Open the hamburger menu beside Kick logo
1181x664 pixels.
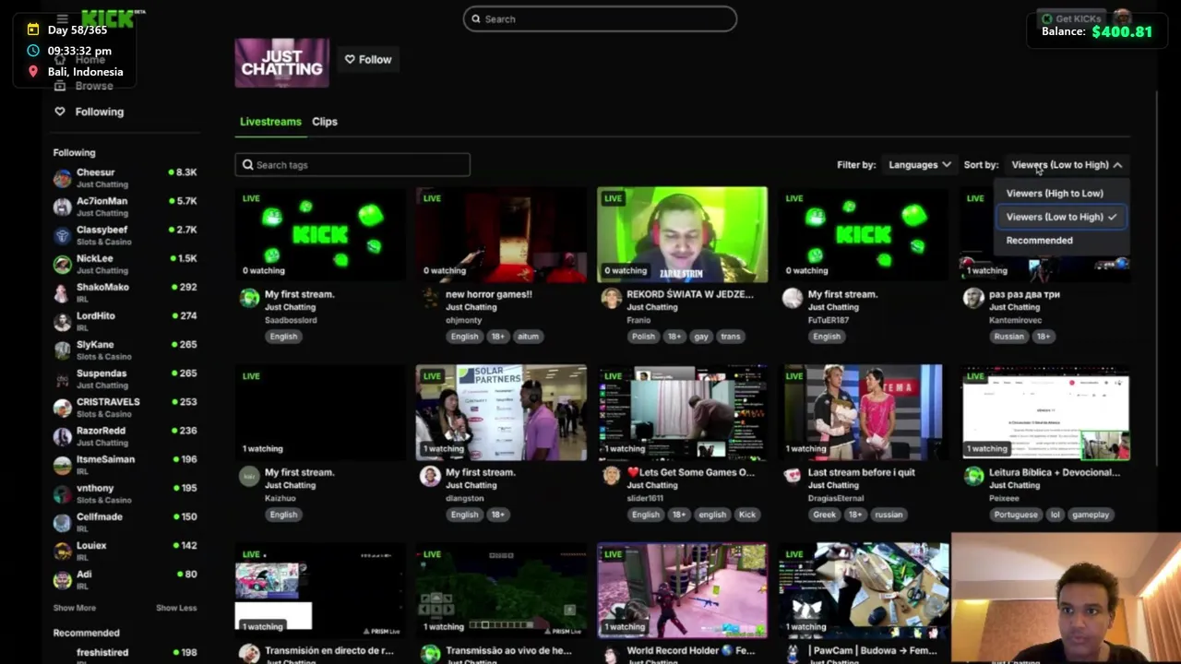63,18
